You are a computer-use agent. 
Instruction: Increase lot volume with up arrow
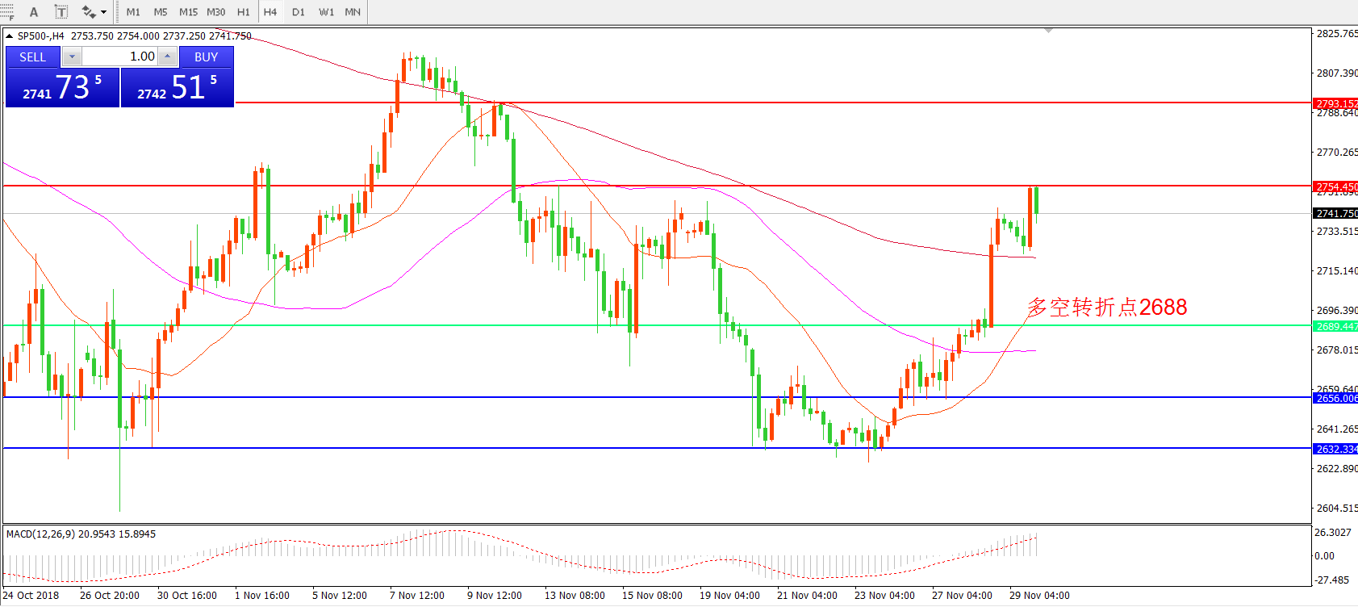click(167, 57)
